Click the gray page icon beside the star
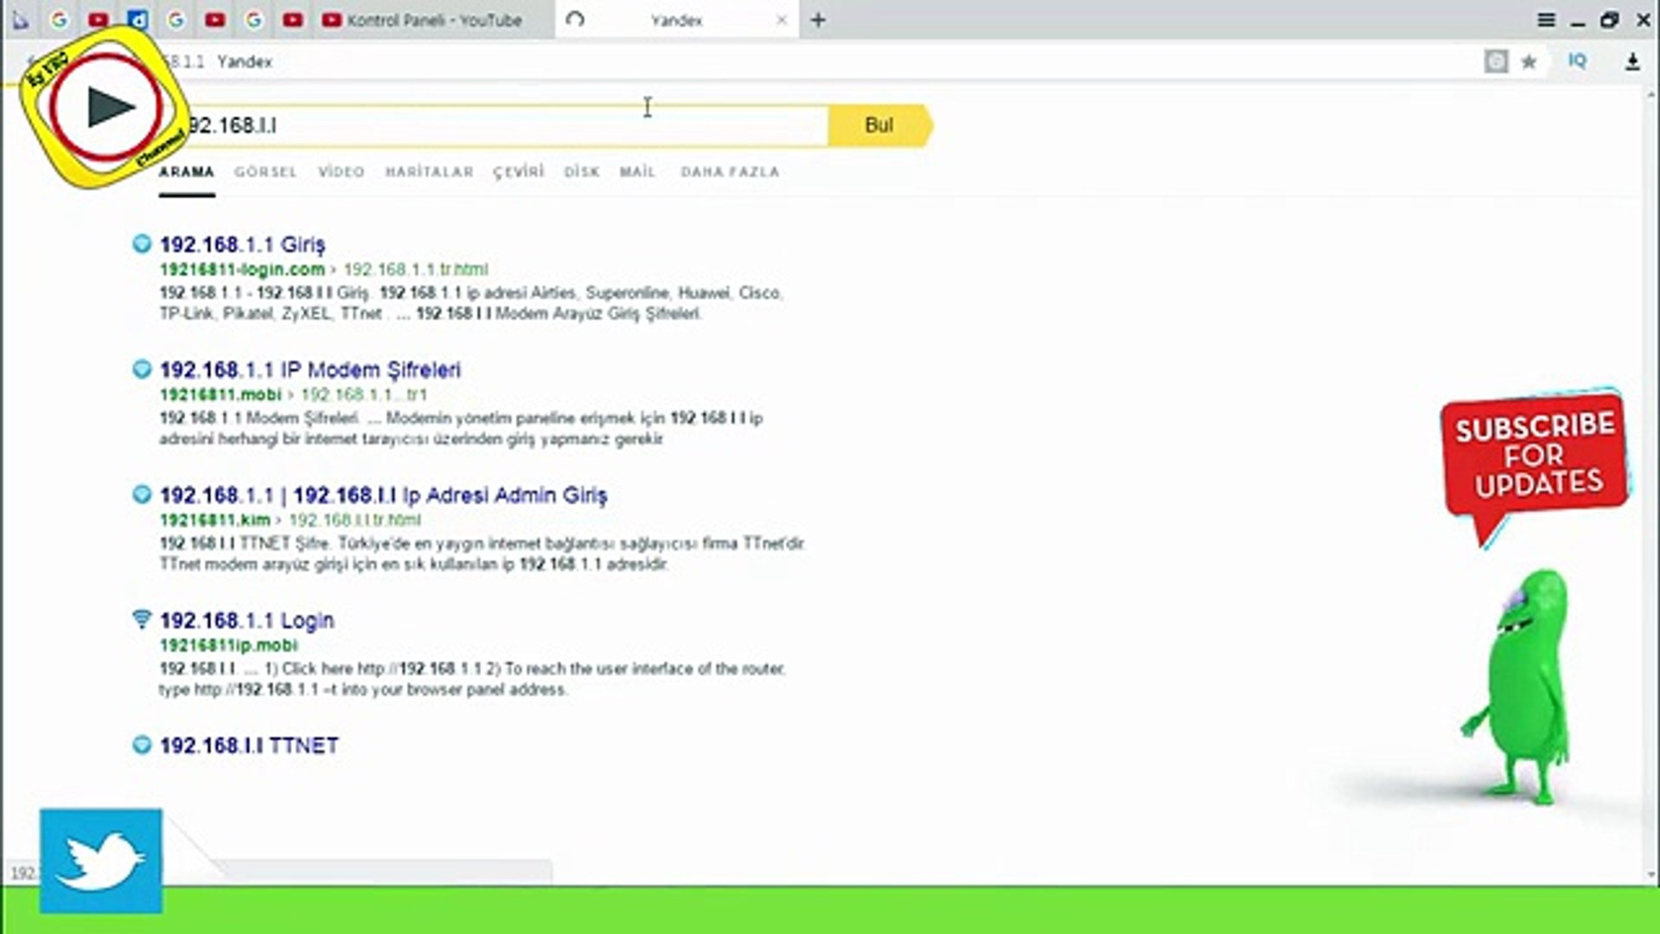Image resolution: width=1660 pixels, height=934 pixels. pyautogui.click(x=1496, y=61)
